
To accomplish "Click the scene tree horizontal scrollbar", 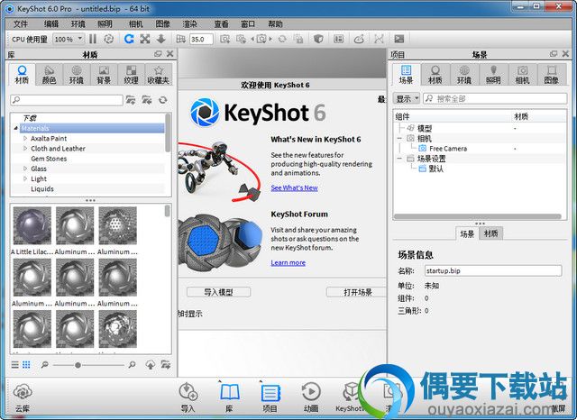I will [478, 216].
